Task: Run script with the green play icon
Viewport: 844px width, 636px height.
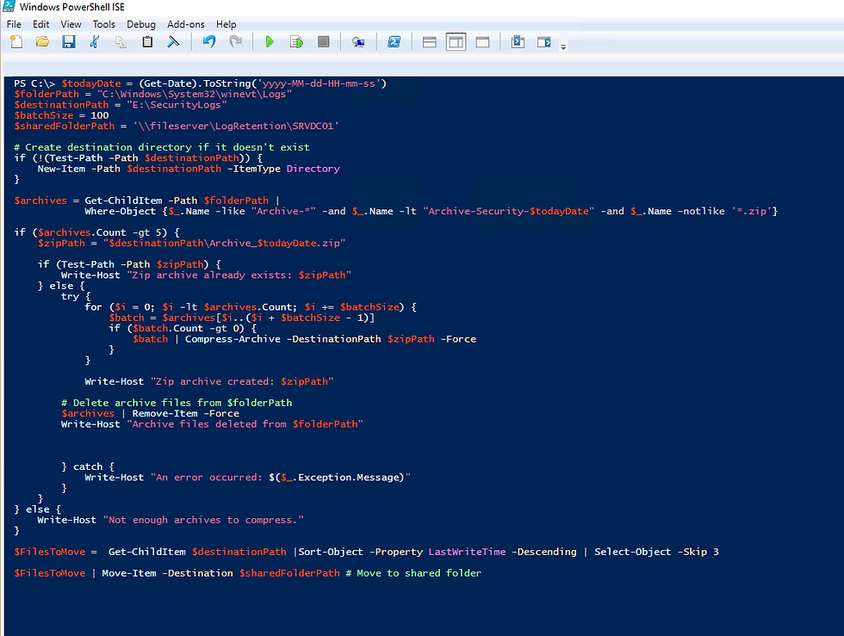Action: 270,42
